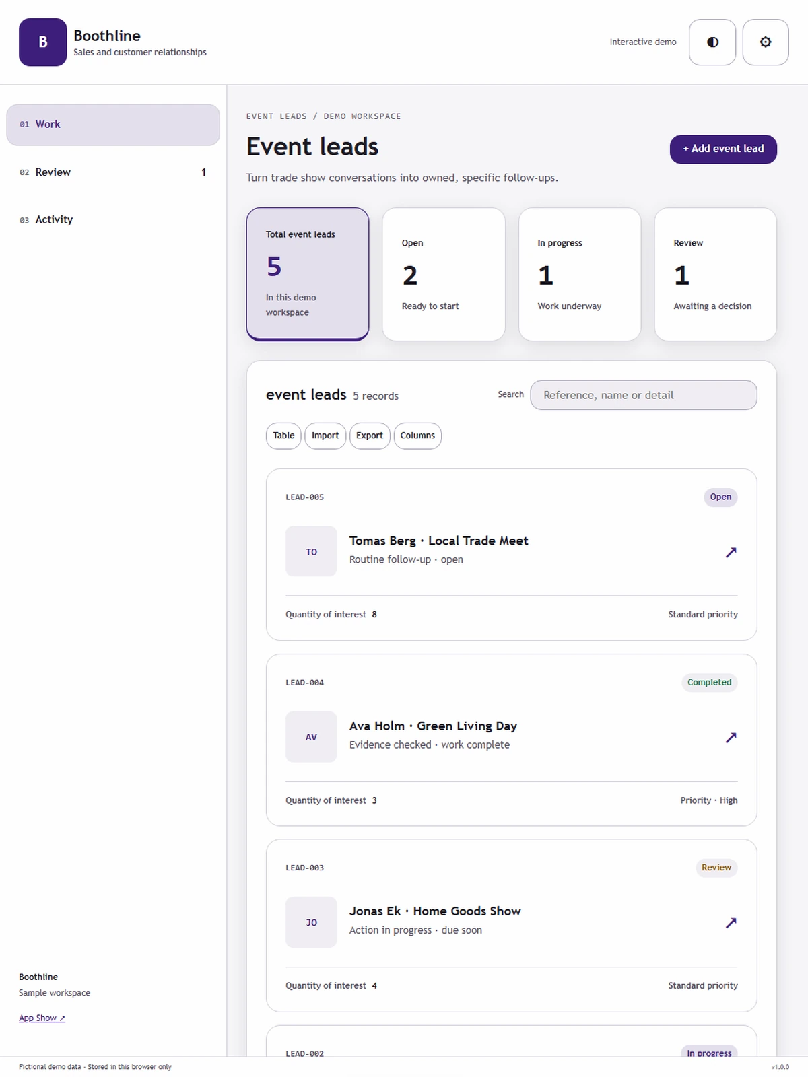Toggle the dark/light contrast theme button
Image resolution: width=808 pixels, height=1077 pixels.
click(712, 42)
